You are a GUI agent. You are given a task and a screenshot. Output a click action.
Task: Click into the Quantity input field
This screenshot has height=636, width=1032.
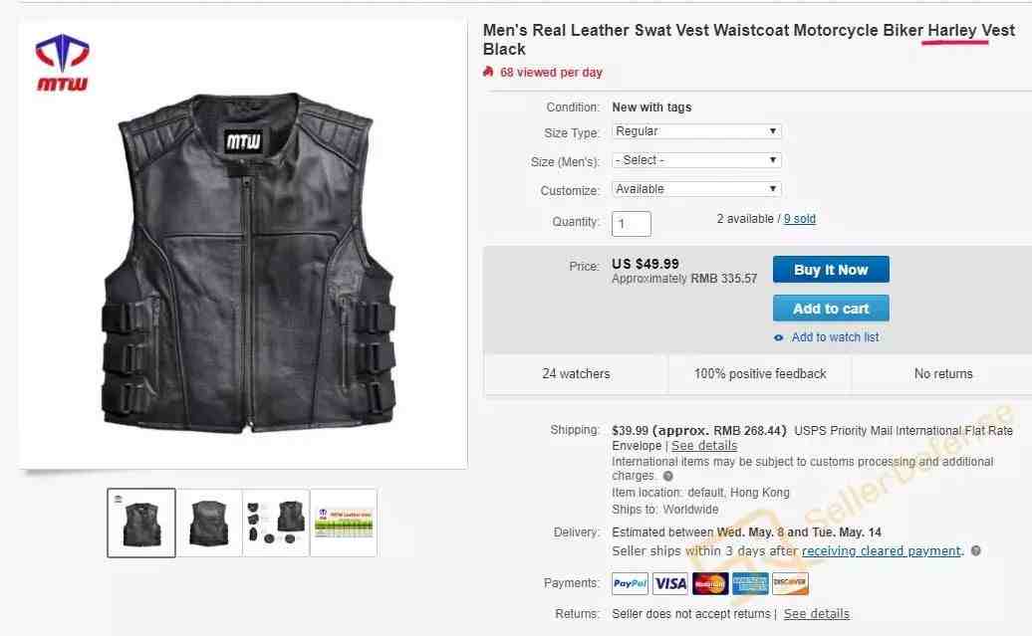pos(632,224)
